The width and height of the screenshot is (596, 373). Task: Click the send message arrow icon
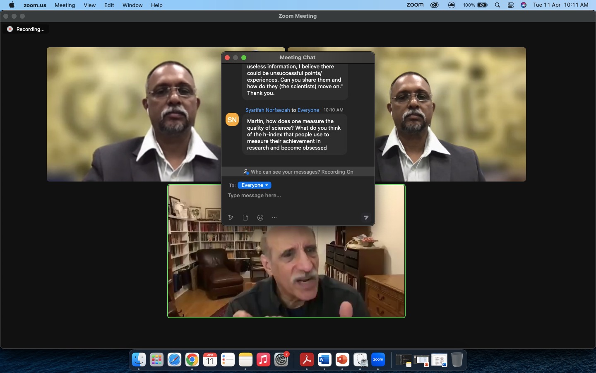[366, 218]
